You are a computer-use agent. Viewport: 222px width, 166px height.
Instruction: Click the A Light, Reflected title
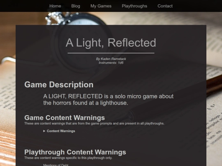[x=111, y=43]
